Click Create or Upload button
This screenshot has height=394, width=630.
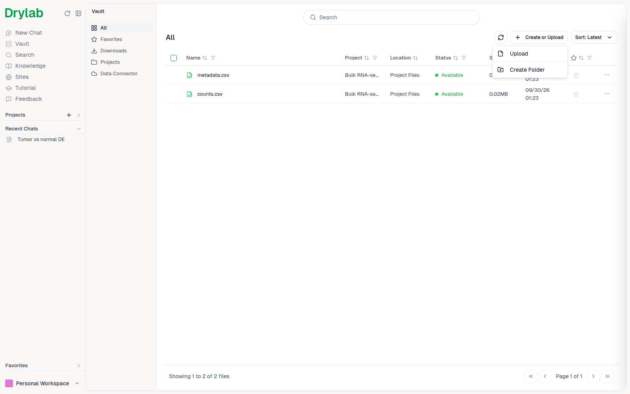539,37
